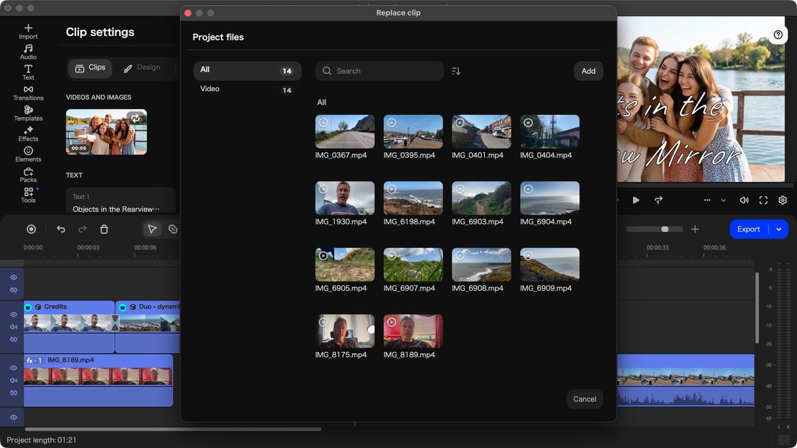This screenshot has width=797, height=448.
Task: Open the Audio section in the sidebar
Action: pyautogui.click(x=28, y=52)
